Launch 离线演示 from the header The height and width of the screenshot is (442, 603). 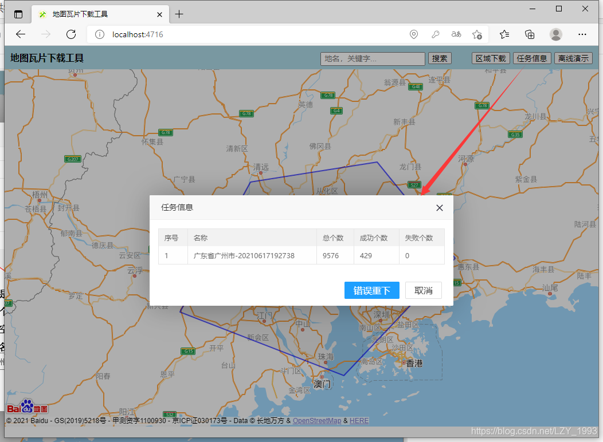coord(573,59)
